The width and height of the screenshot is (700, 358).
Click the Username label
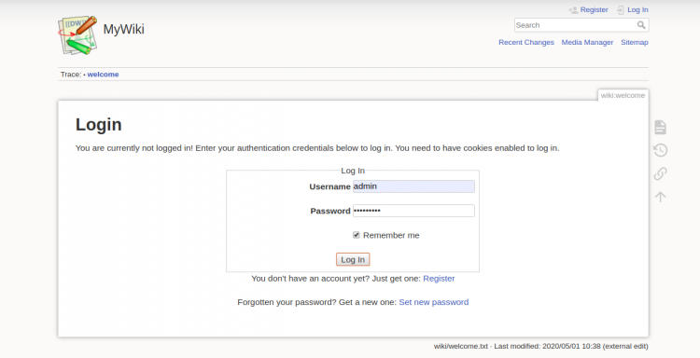click(x=329, y=186)
